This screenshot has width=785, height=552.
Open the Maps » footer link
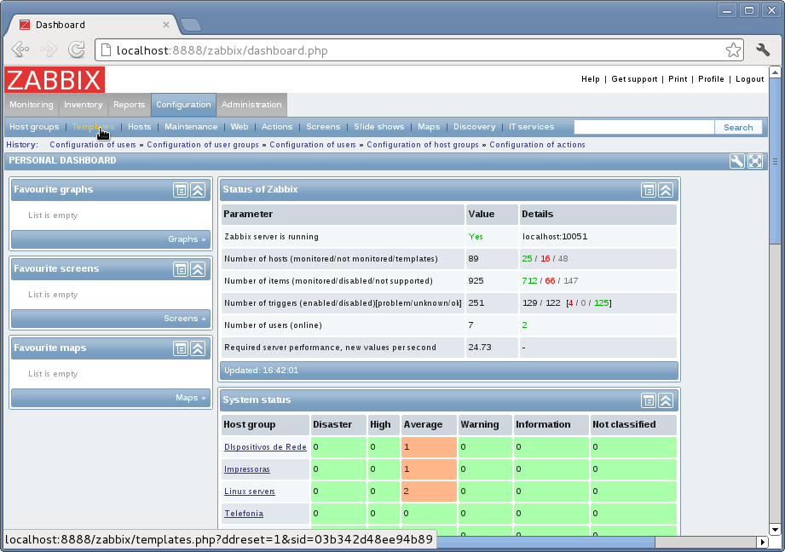click(x=190, y=397)
